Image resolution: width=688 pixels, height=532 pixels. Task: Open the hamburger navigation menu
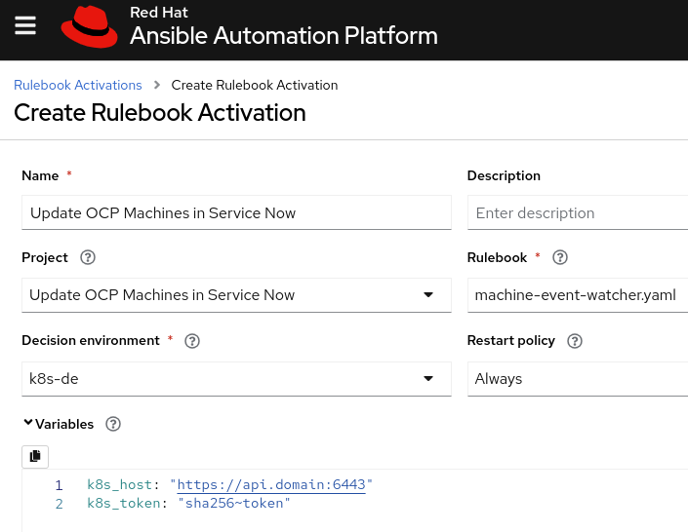coord(25,25)
